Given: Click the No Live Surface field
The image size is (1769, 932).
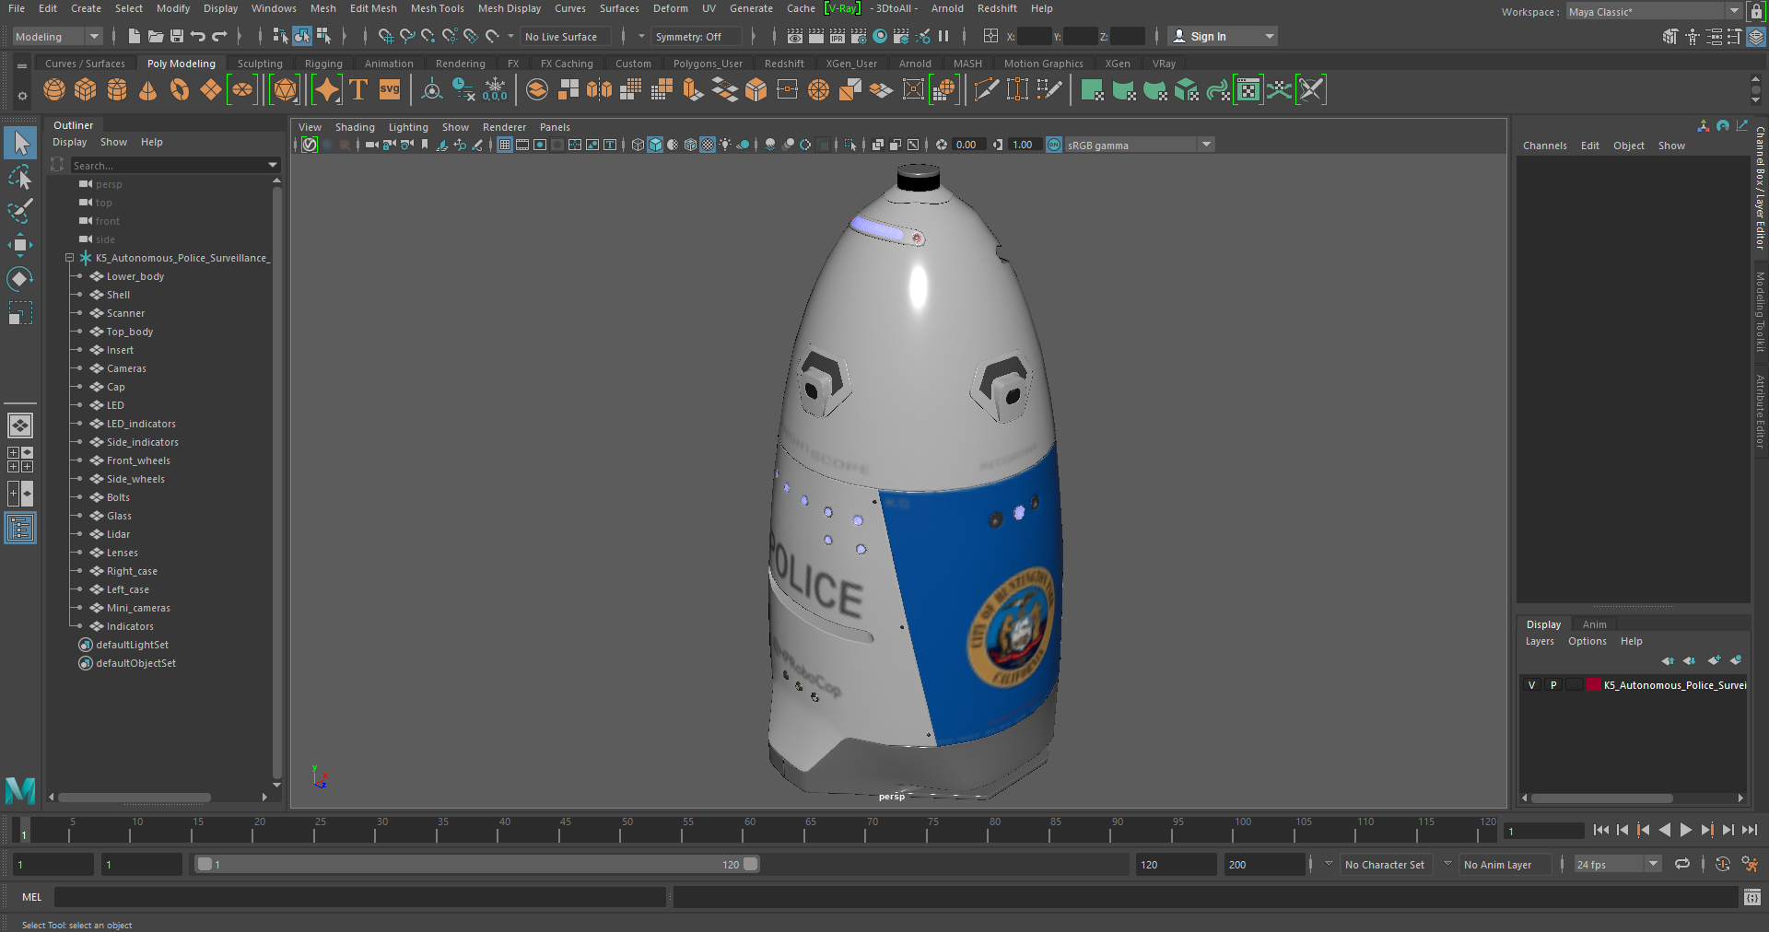Looking at the screenshot, I should [x=565, y=37].
